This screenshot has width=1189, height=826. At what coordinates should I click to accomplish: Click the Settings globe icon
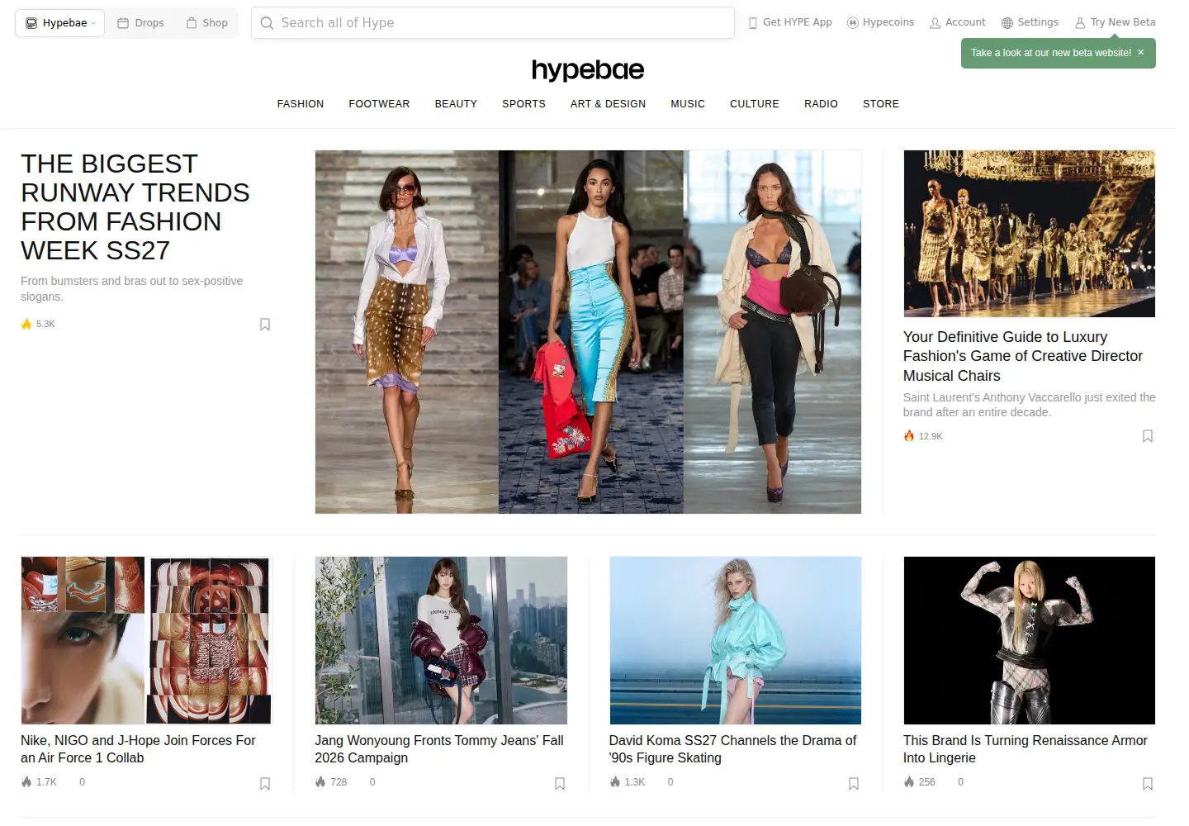pos(1007,23)
